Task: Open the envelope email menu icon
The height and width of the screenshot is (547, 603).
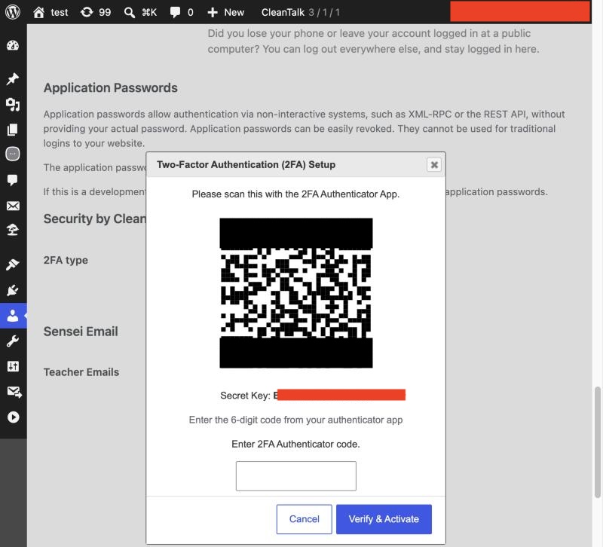Action: point(13,206)
